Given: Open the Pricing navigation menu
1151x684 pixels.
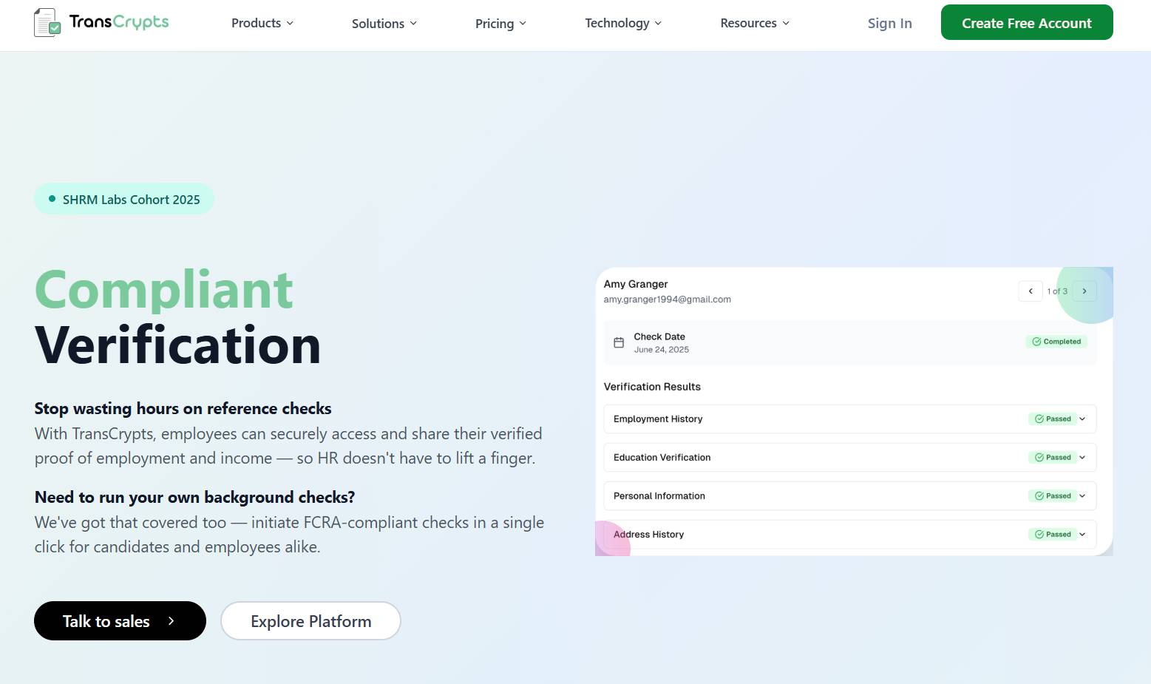Looking at the screenshot, I should click(x=500, y=24).
